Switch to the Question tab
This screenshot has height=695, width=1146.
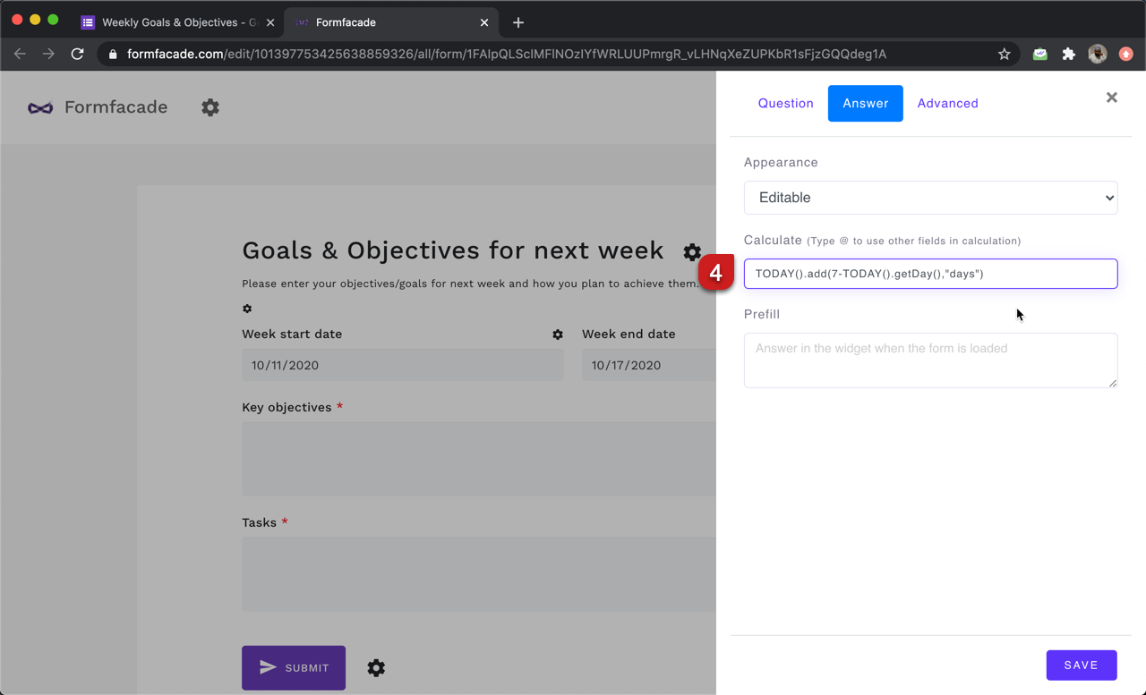pos(785,104)
